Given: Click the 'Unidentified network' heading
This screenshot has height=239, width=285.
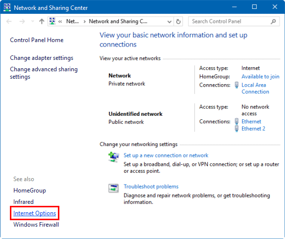Looking at the screenshot, I should [x=136, y=114].
